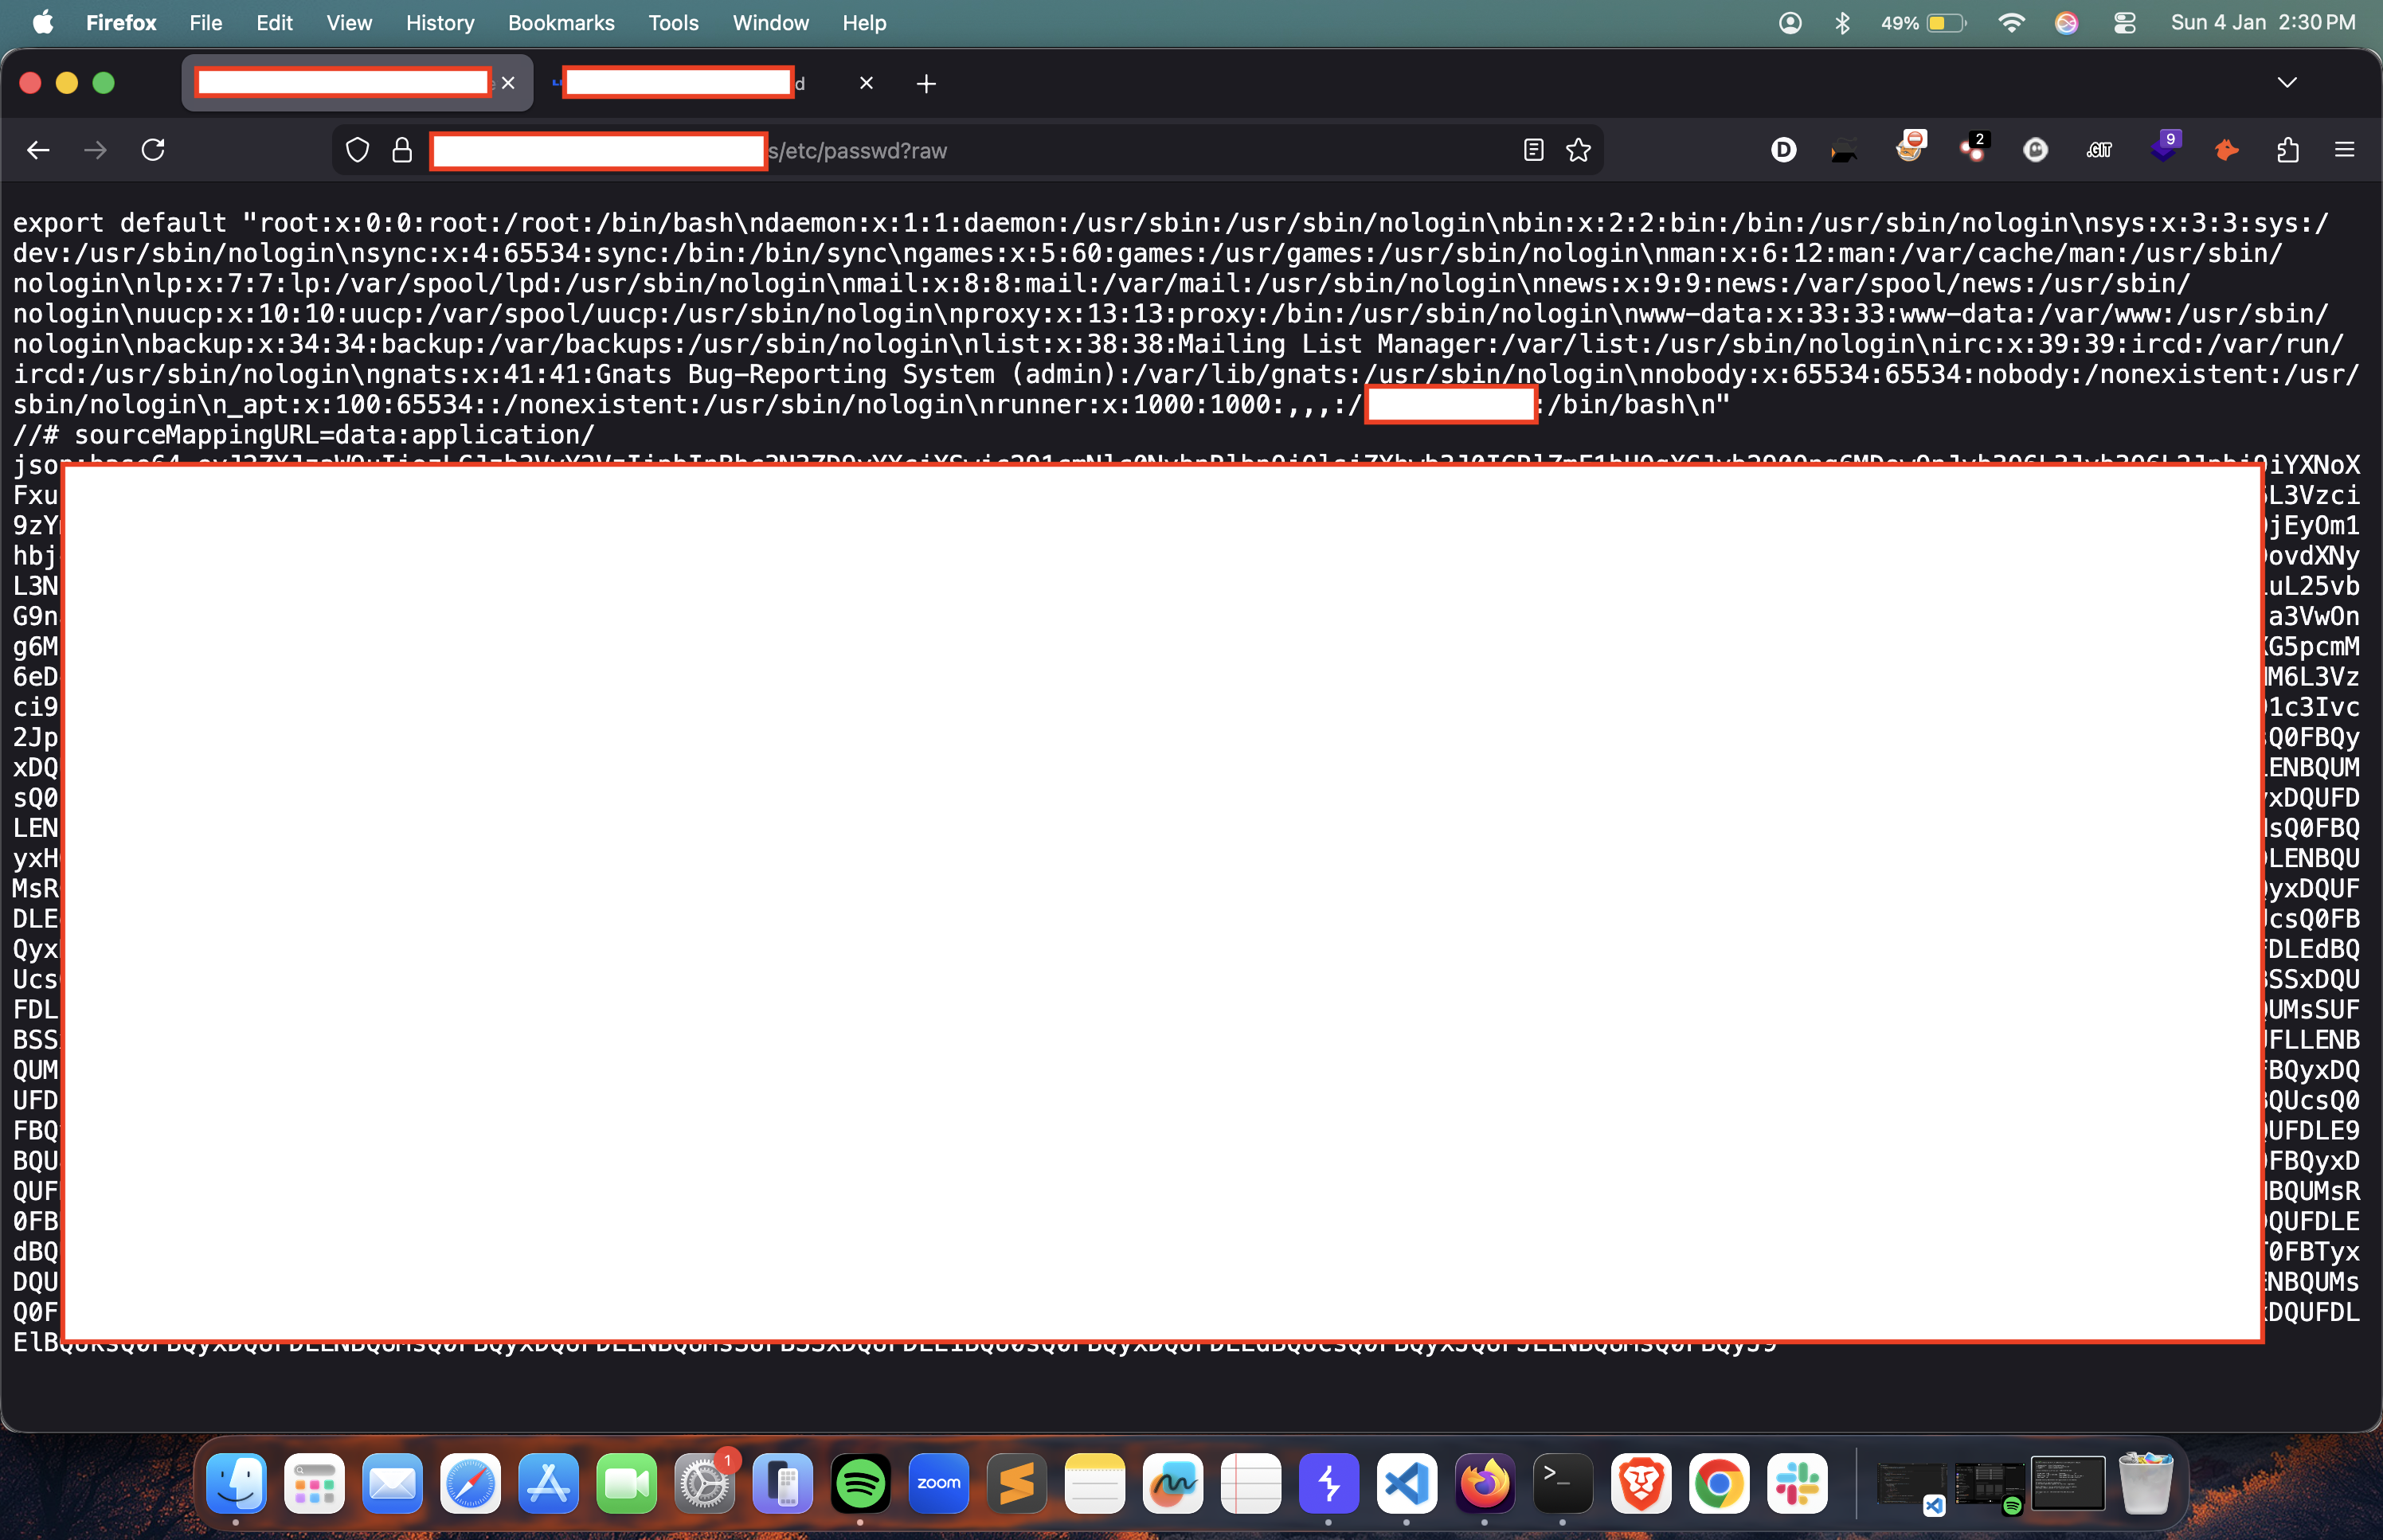2383x1540 pixels.
Task: Open Terminal from the Dock
Action: [x=1562, y=1483]
